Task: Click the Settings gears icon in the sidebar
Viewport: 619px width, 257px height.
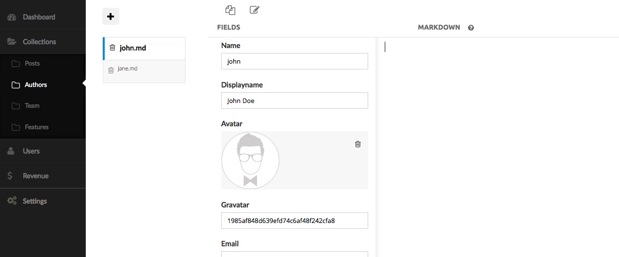Action: pyautogui.click(x=12, y=201)
